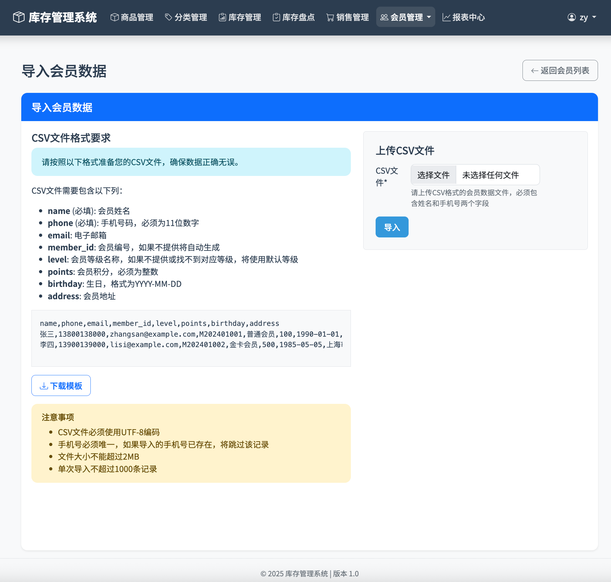Click the 库存盘点 clipboard-check icon
611x582 pixels.
tap(276, 17)
